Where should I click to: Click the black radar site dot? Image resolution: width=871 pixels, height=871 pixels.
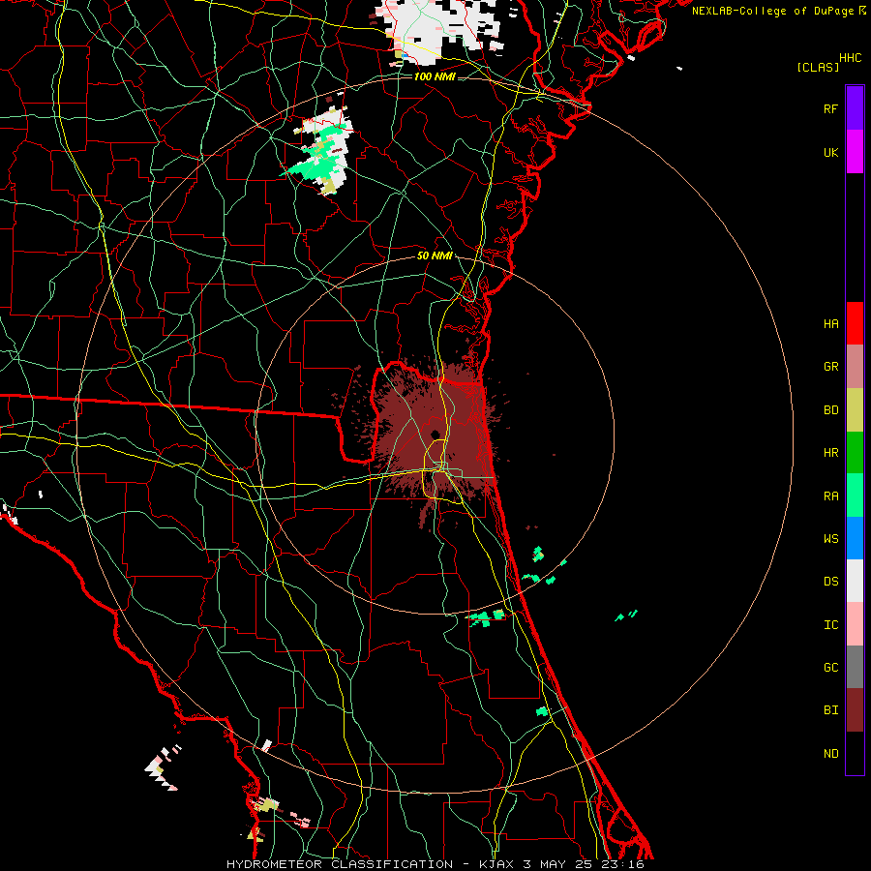pos(435,435)
